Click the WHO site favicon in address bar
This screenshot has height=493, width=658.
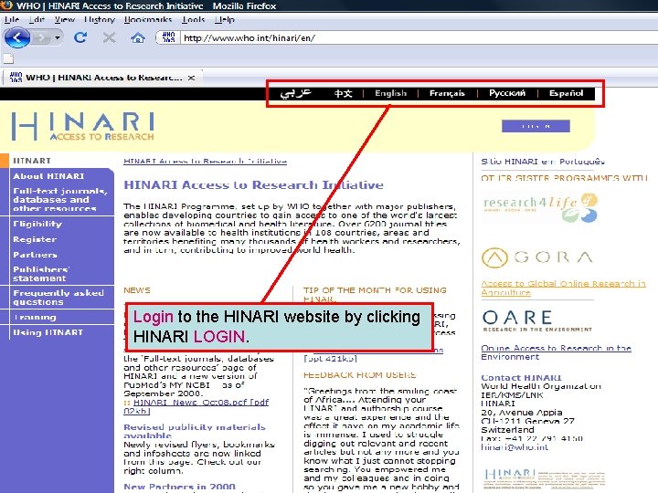tap(168, 37)
